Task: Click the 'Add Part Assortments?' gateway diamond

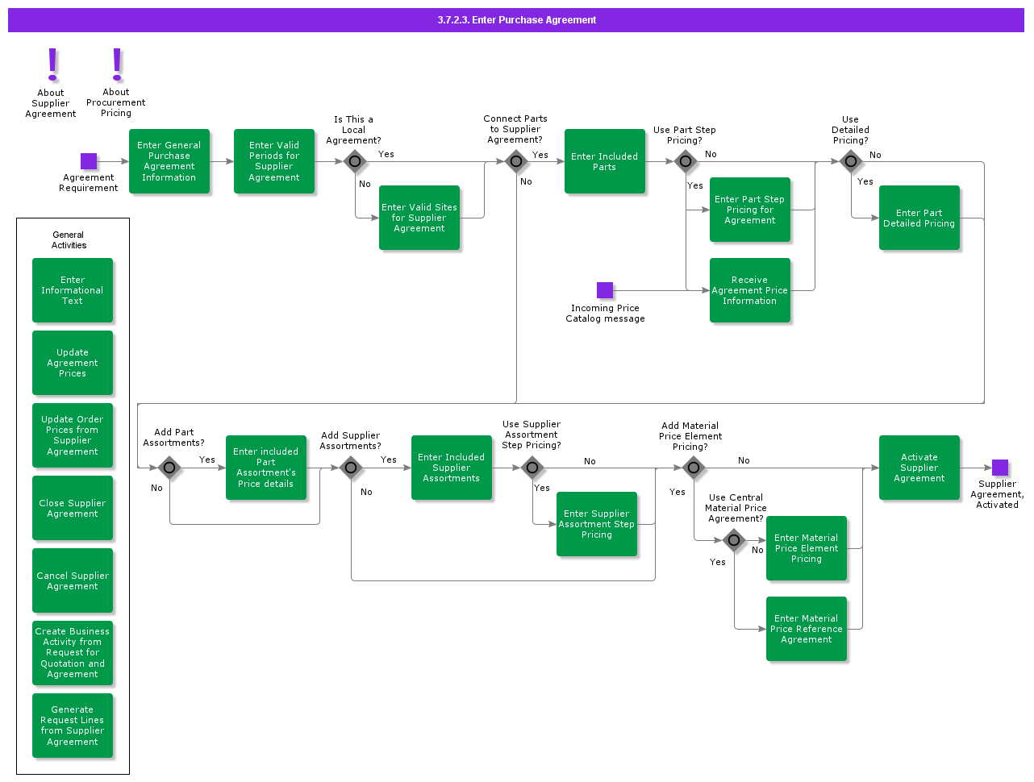Action: (x=169, y=468)
